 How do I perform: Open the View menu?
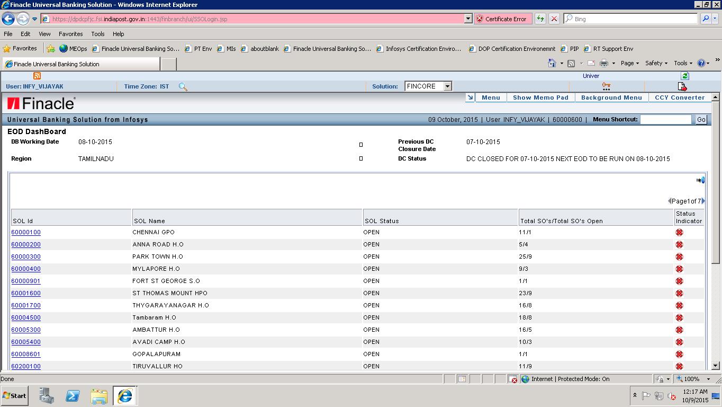[x=44, y=34]
